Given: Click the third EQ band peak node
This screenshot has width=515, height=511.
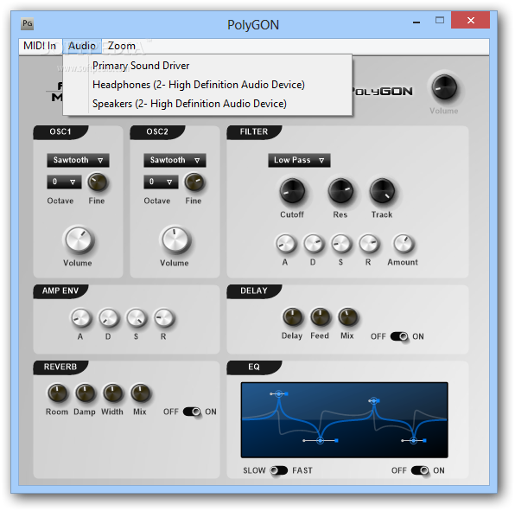Looking at the screenshot, I should 373,400.
